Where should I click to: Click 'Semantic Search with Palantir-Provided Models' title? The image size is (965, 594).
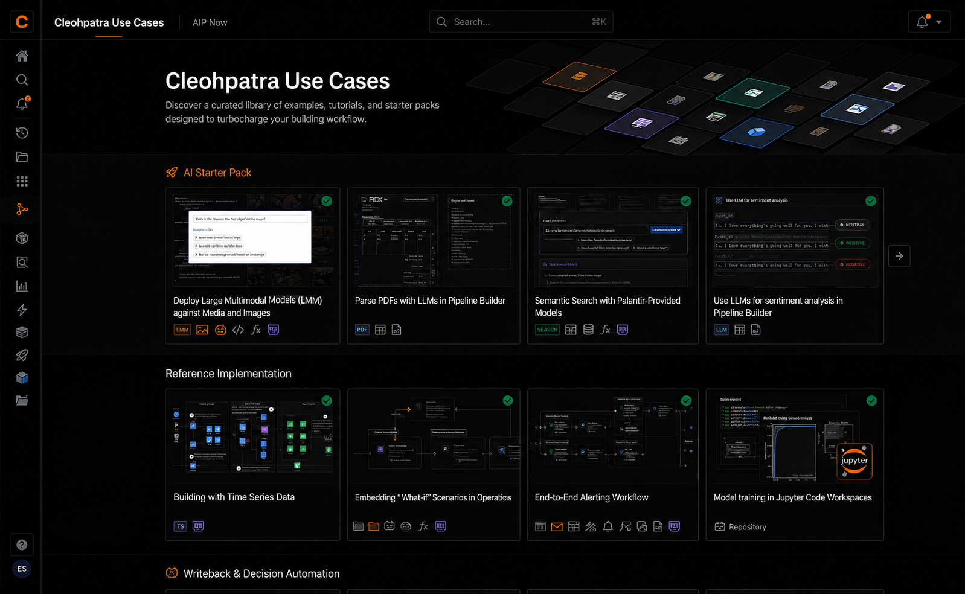pyautogui.click(x=608, y=307)
